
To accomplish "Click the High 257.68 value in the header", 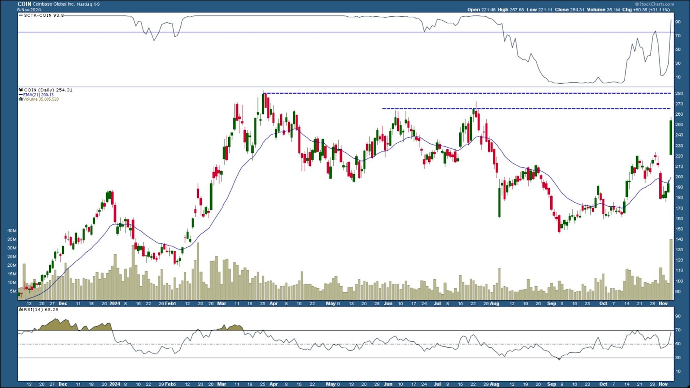I will coord(511,9).
